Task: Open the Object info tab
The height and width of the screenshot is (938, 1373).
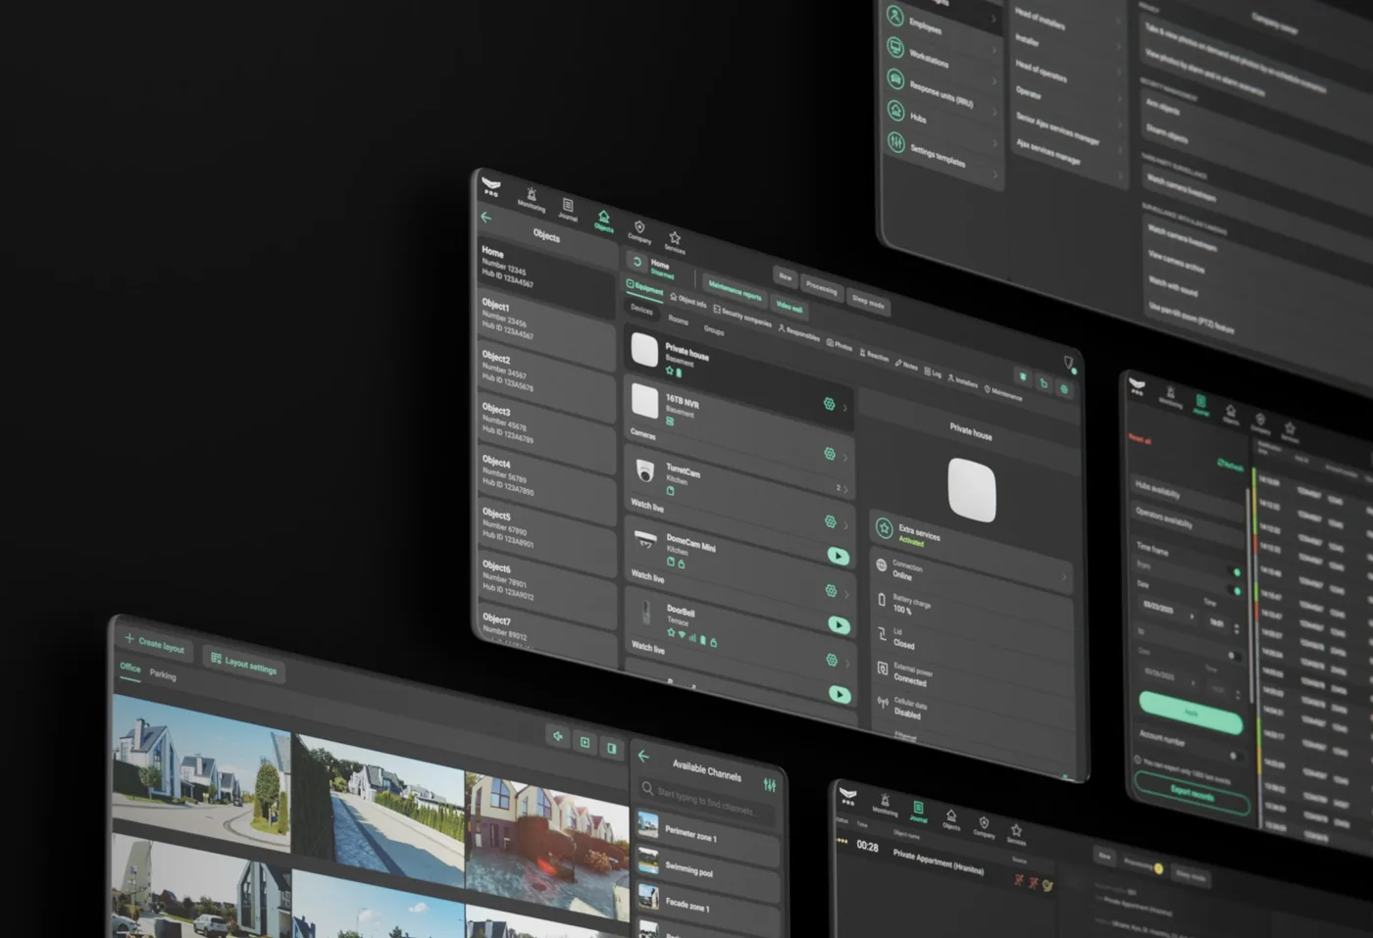Action: (688, 301)
